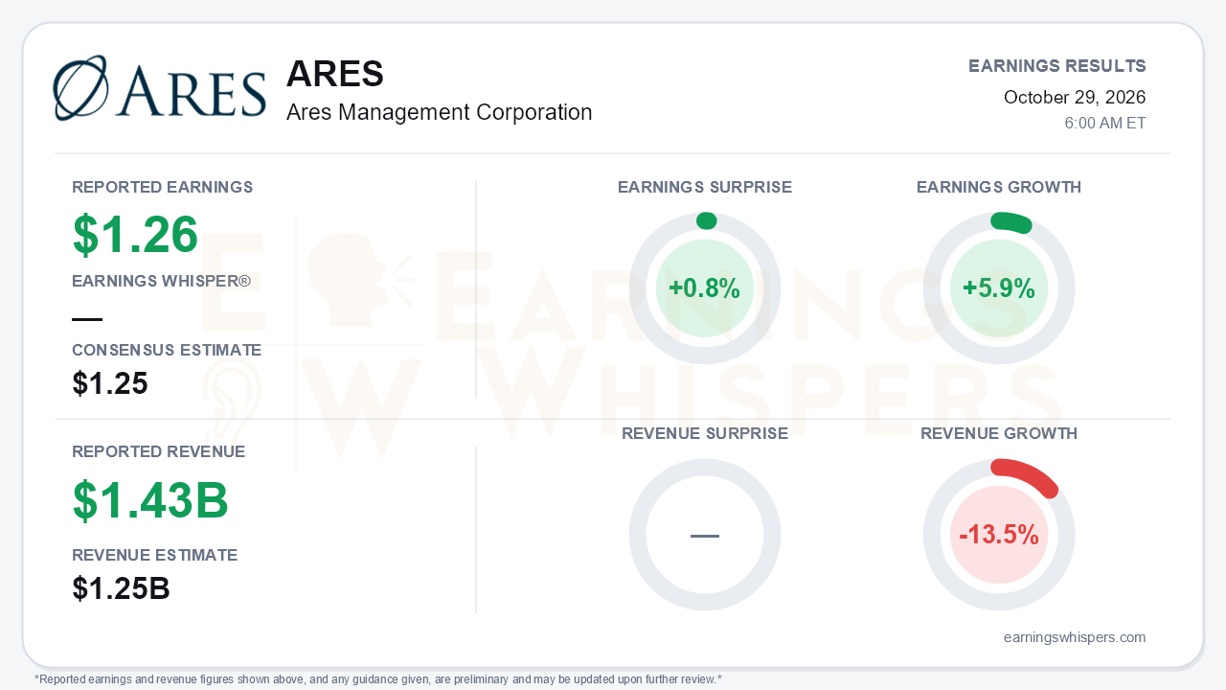Click the preliminary figures disclaimer footnote

[378, 679]
